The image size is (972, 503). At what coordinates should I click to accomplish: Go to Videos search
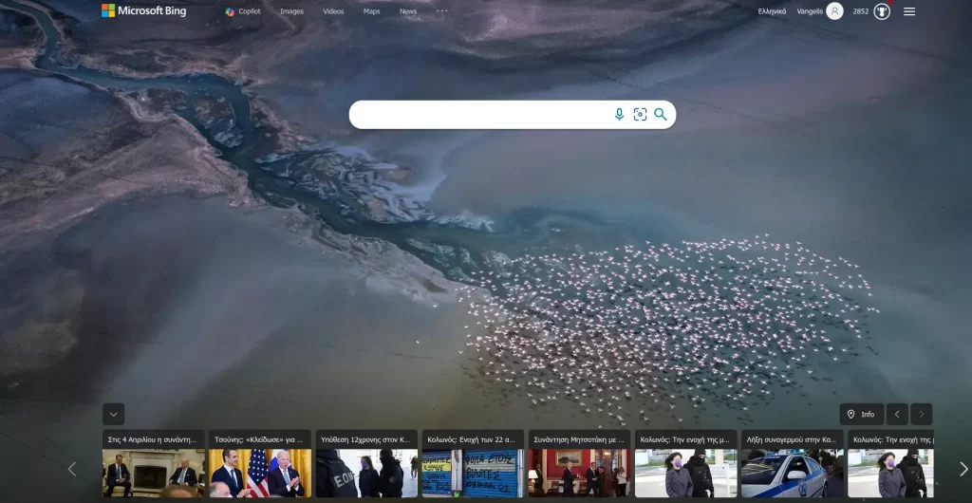[333, 11]
